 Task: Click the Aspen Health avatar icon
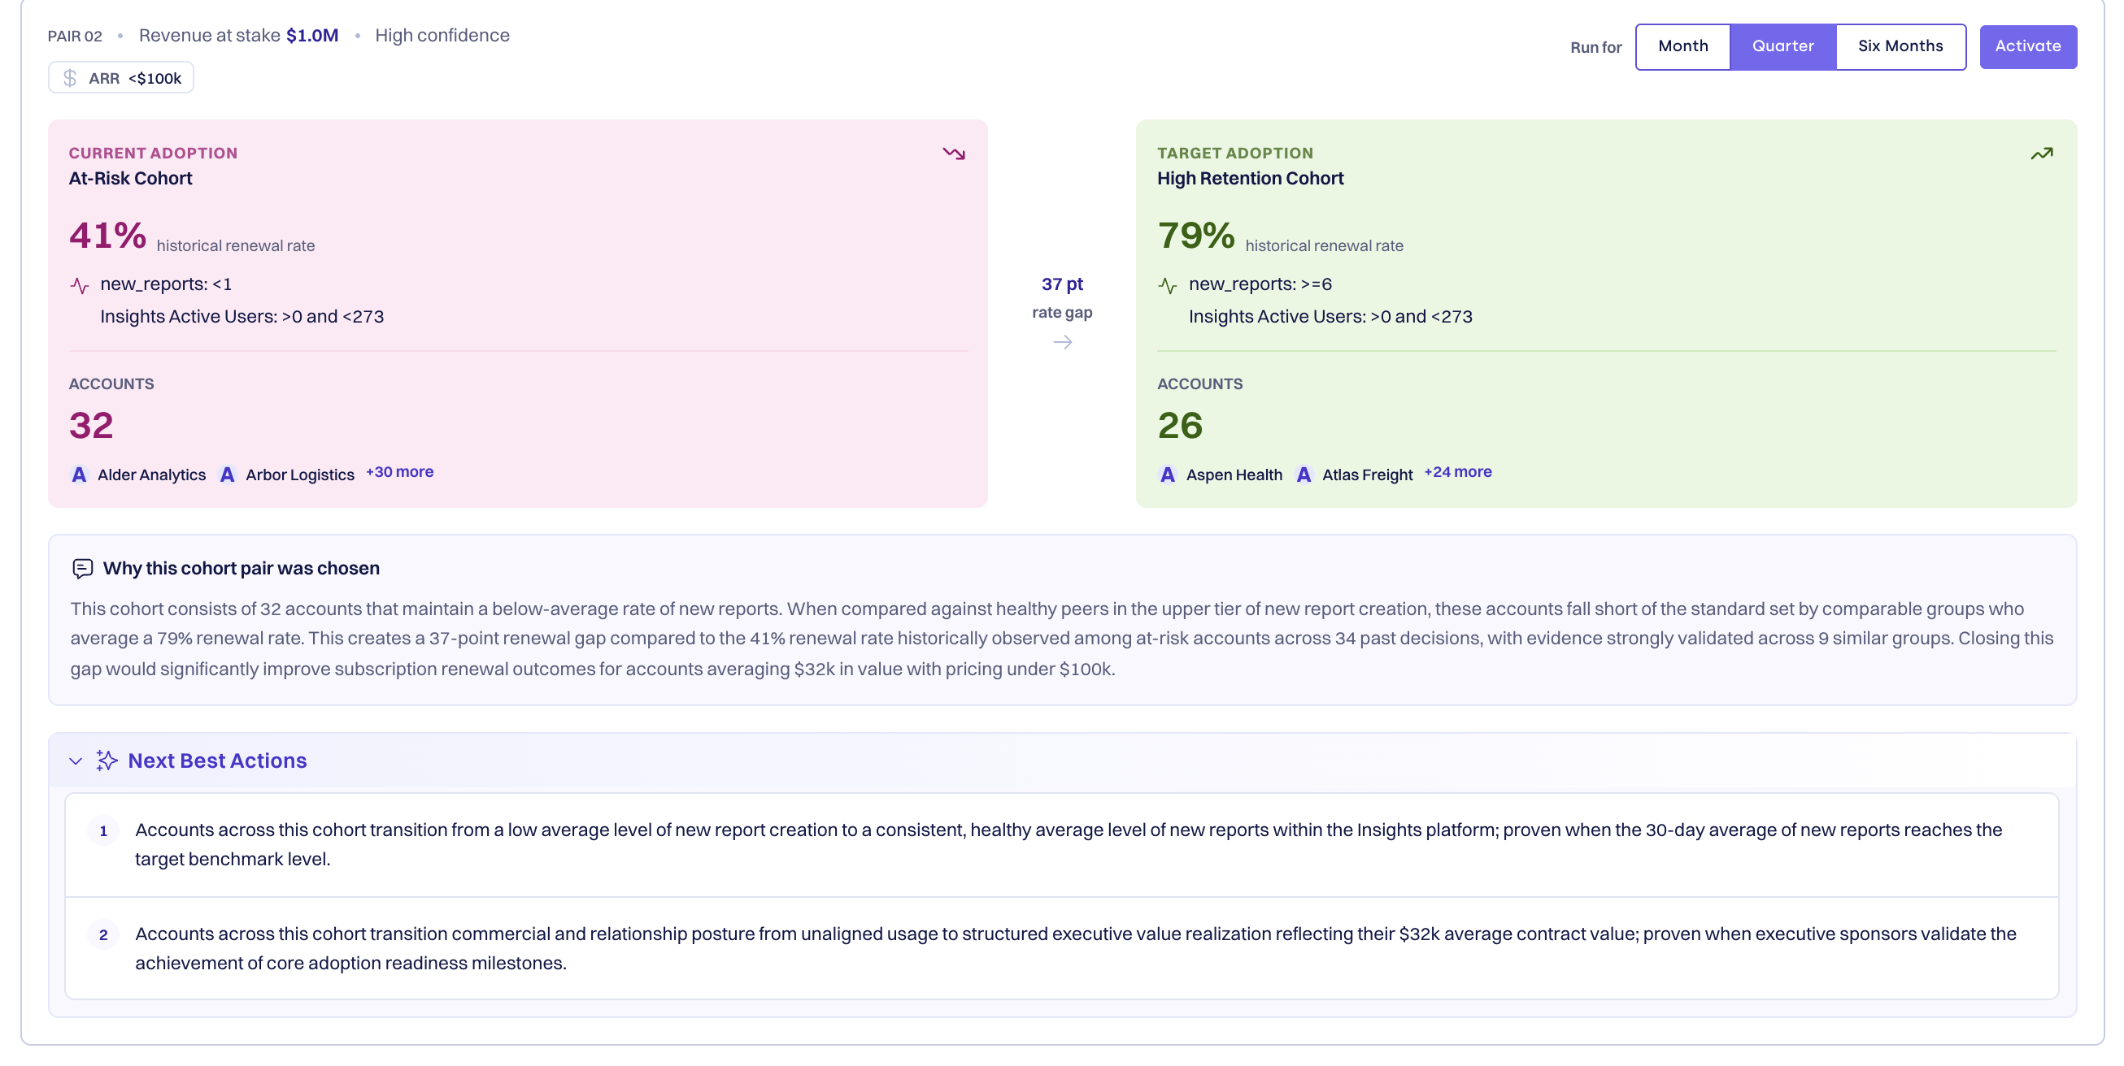tap(1168, 474)
